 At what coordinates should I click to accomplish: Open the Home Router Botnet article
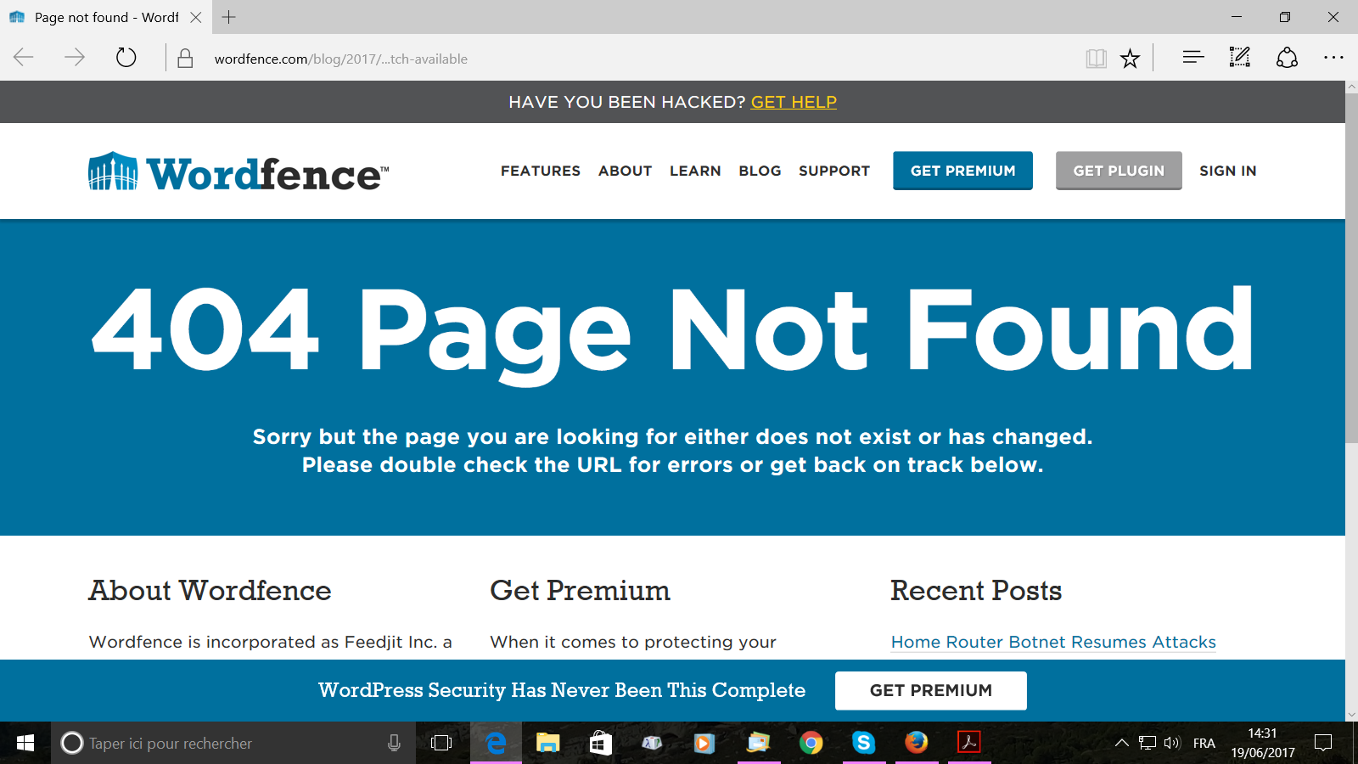pyautogui.click(x=1052, y=643)
